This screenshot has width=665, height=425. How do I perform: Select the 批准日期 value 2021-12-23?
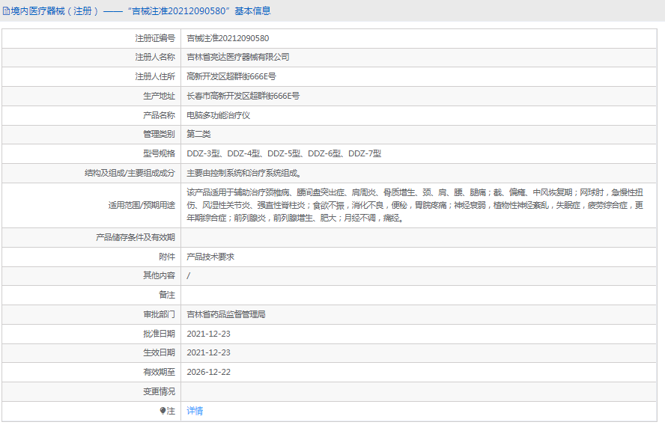pos(209,334)
